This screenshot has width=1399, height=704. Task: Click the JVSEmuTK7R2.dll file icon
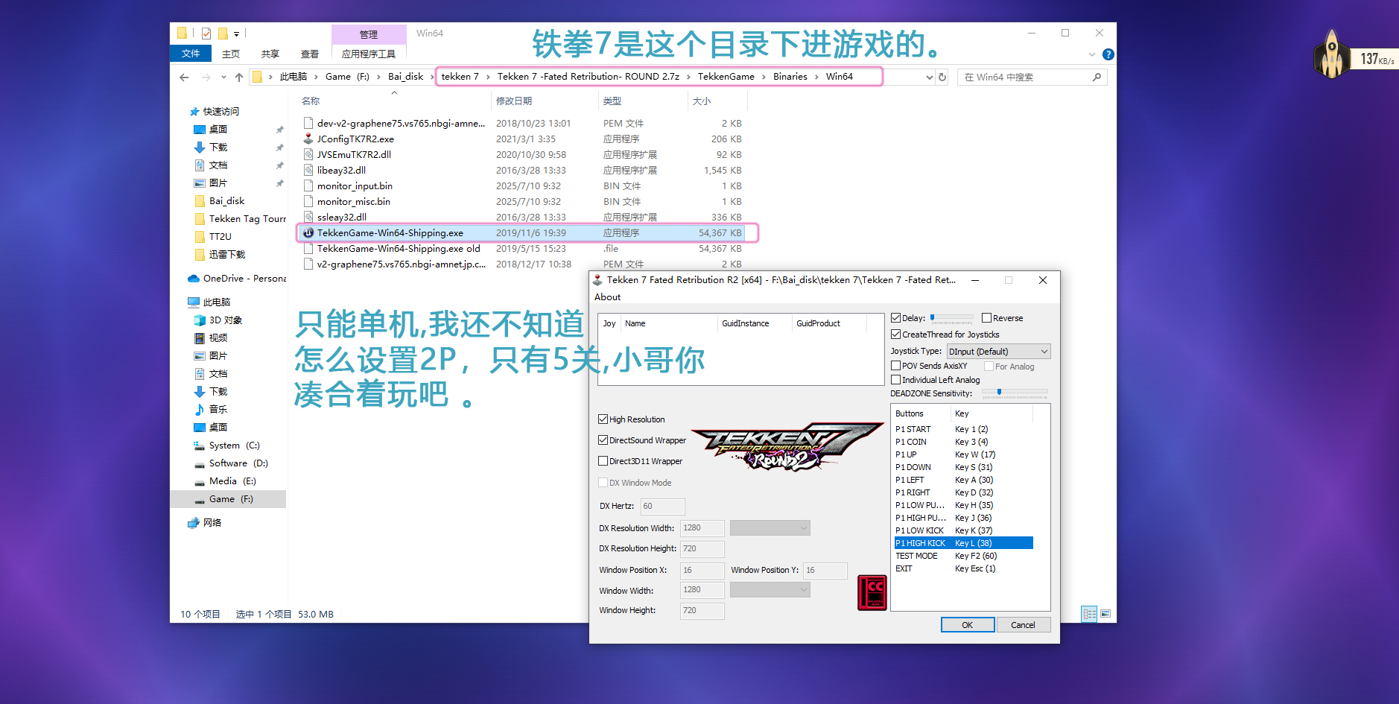point(308,154)
